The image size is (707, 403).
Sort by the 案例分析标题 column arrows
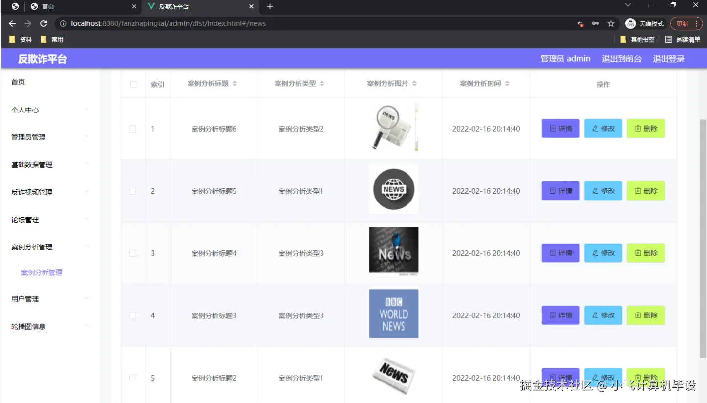pos(235,84)
